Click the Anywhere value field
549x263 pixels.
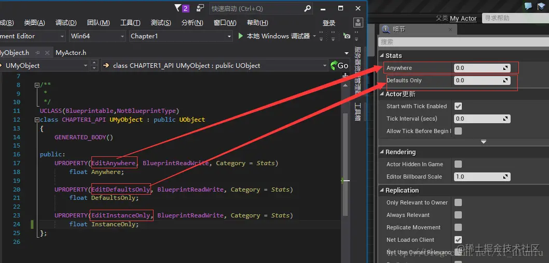[482, 68]
